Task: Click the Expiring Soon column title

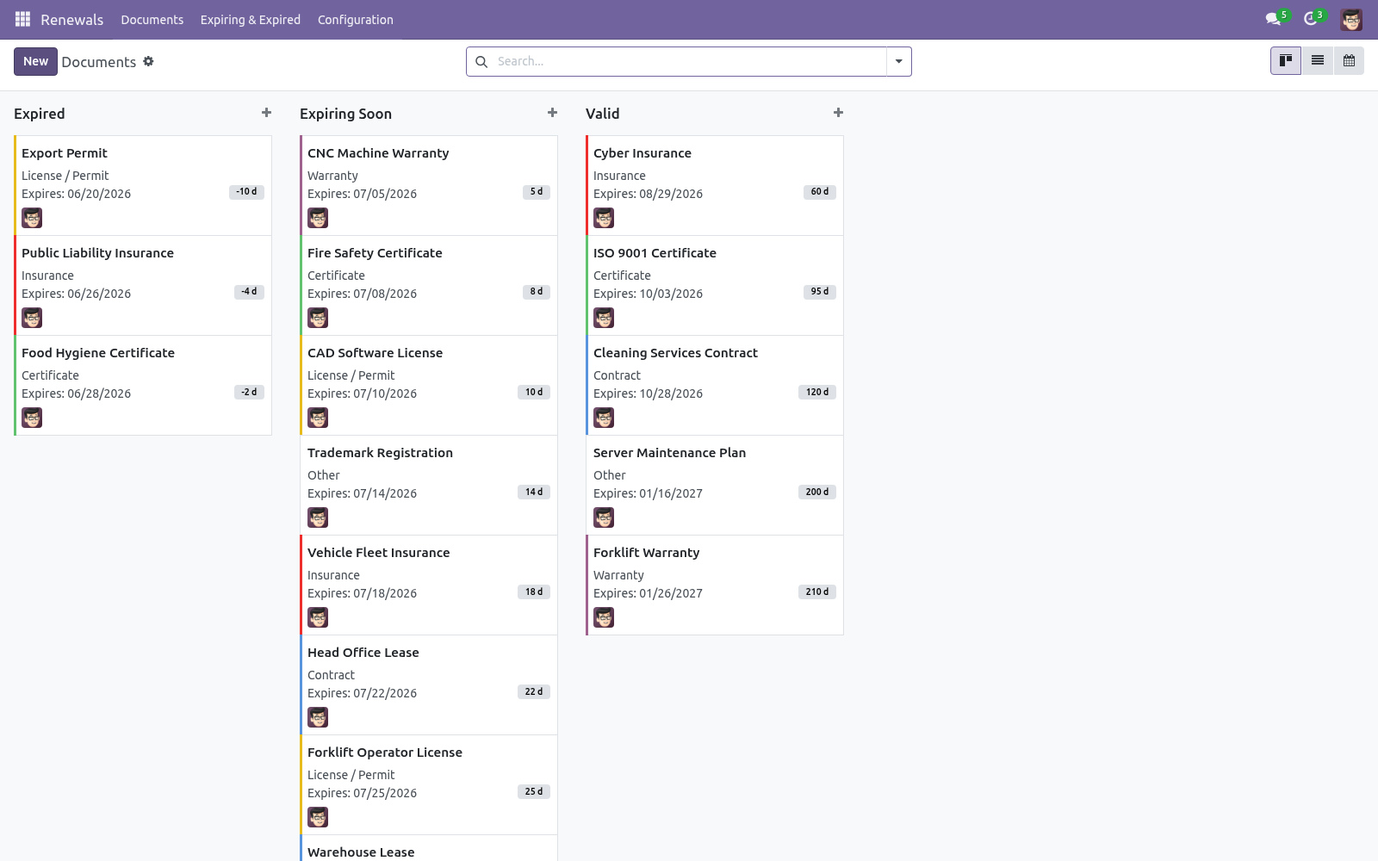Action: (345, 114)
